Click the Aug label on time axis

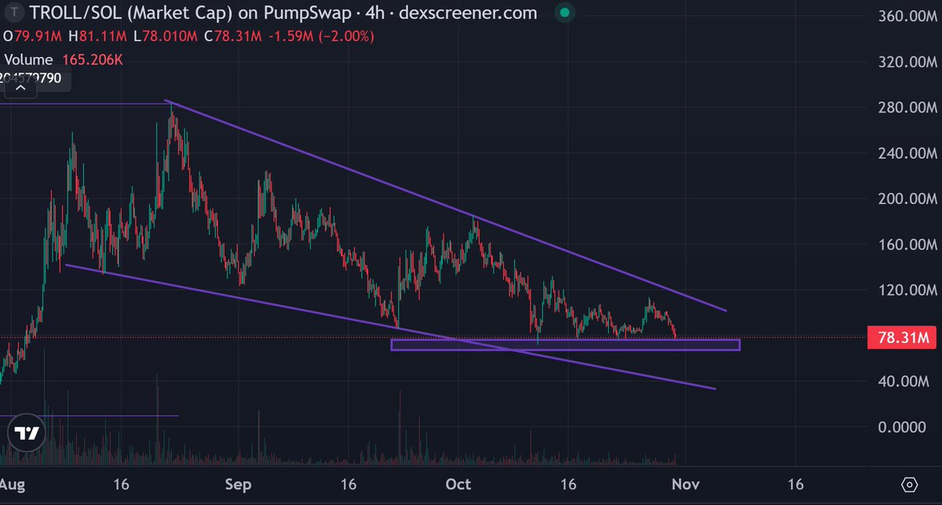[13, 484]
